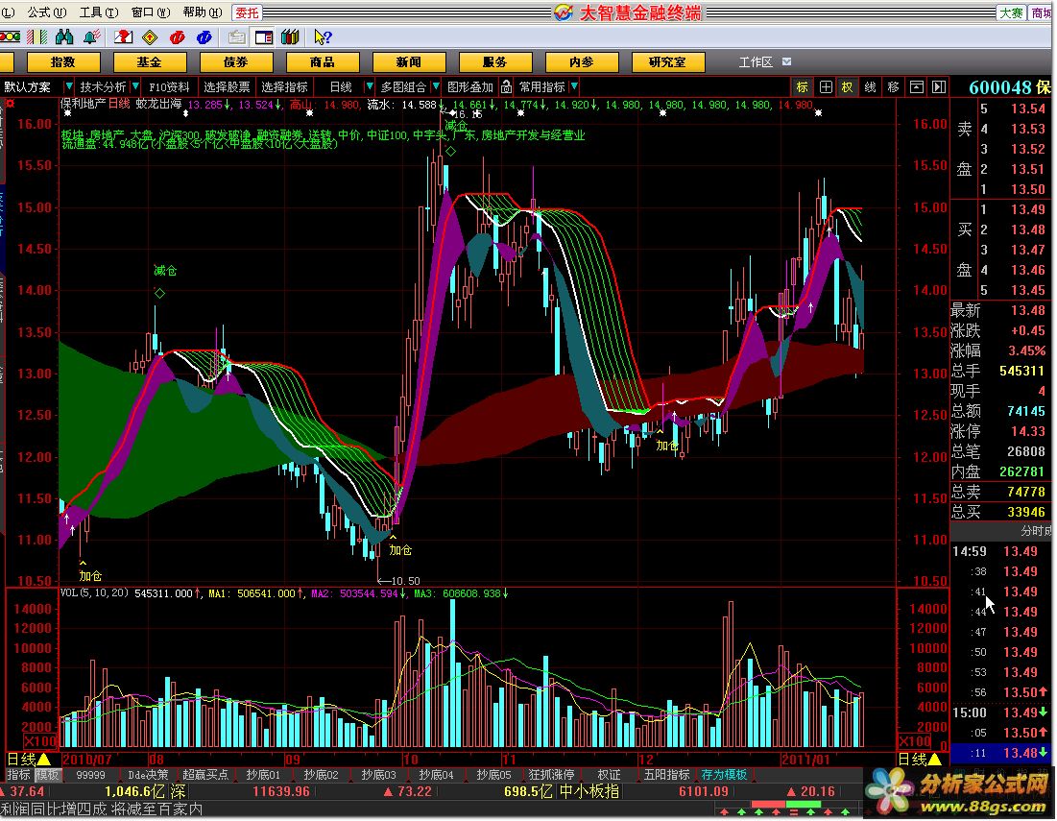1057x821 pixels.
Task: Open the 大赛 tab at top right
Action: 1011,12
